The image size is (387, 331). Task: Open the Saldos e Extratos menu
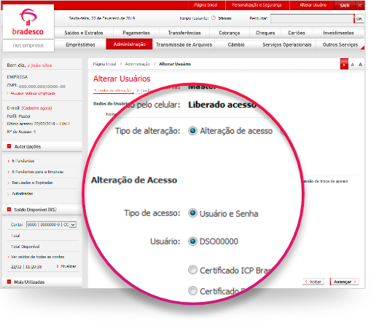point(84,33)
